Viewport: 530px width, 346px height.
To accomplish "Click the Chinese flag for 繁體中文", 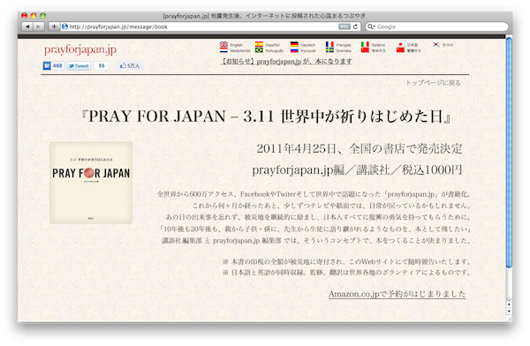I will coord(400,50).
